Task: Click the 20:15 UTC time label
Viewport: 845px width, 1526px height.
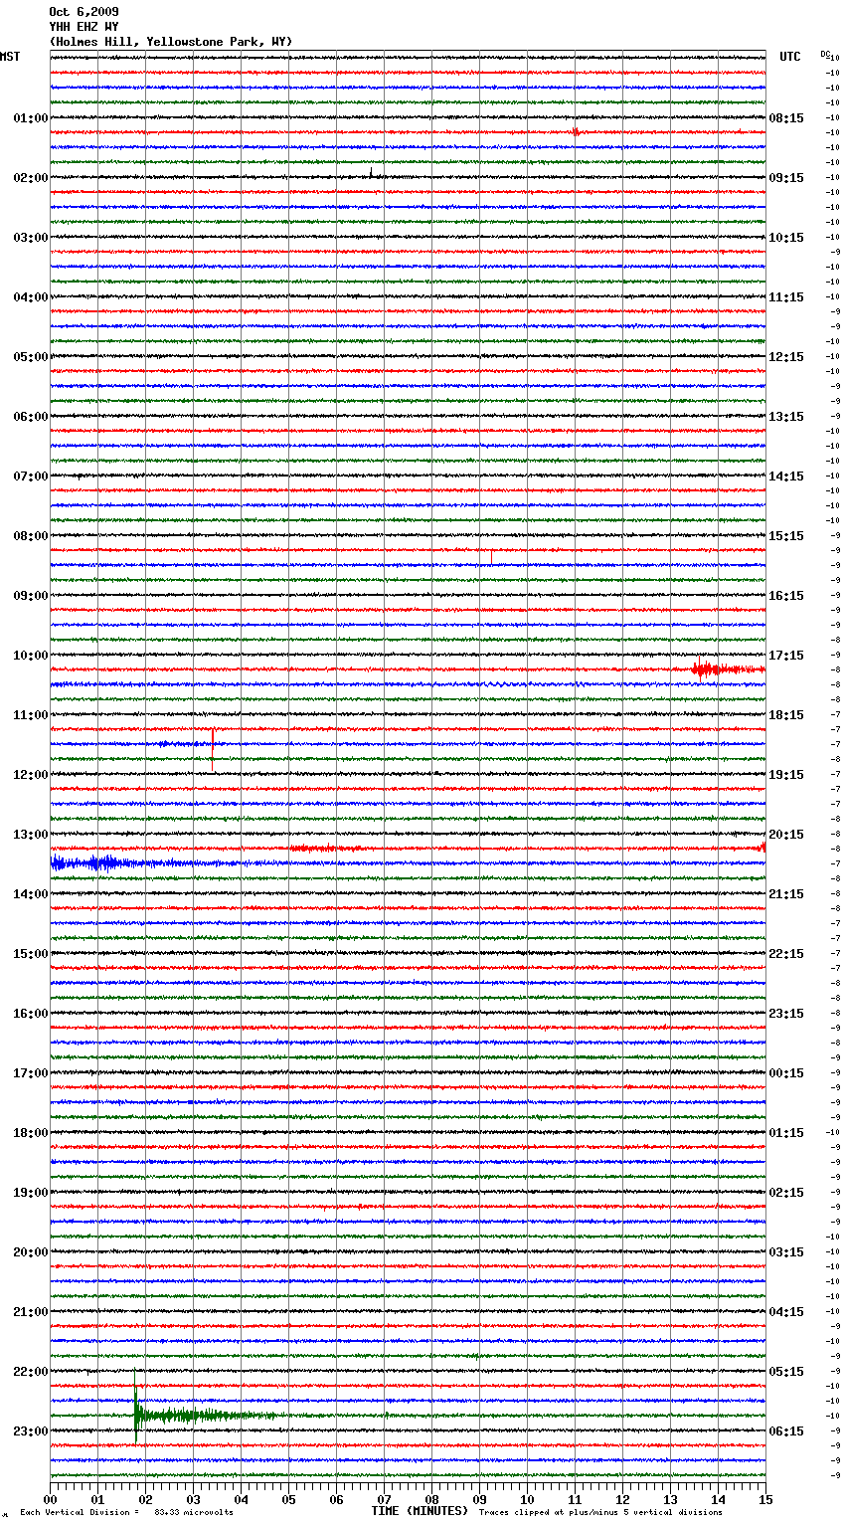Action: [x=786, y=835]
